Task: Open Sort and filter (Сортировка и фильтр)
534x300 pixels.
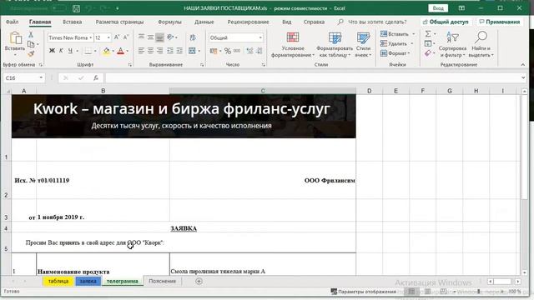Action: point(452,44)
